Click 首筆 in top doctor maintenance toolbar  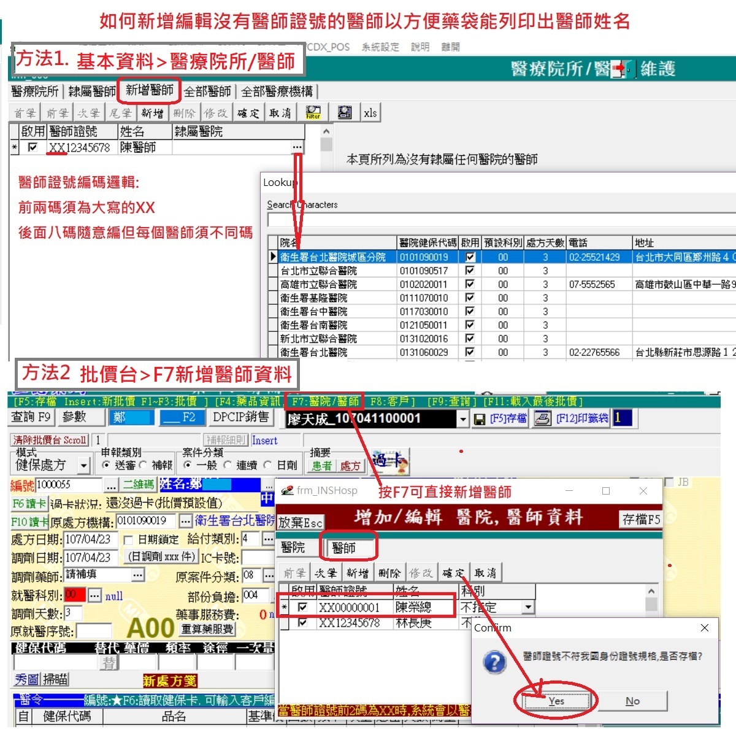tap(25, 113)
